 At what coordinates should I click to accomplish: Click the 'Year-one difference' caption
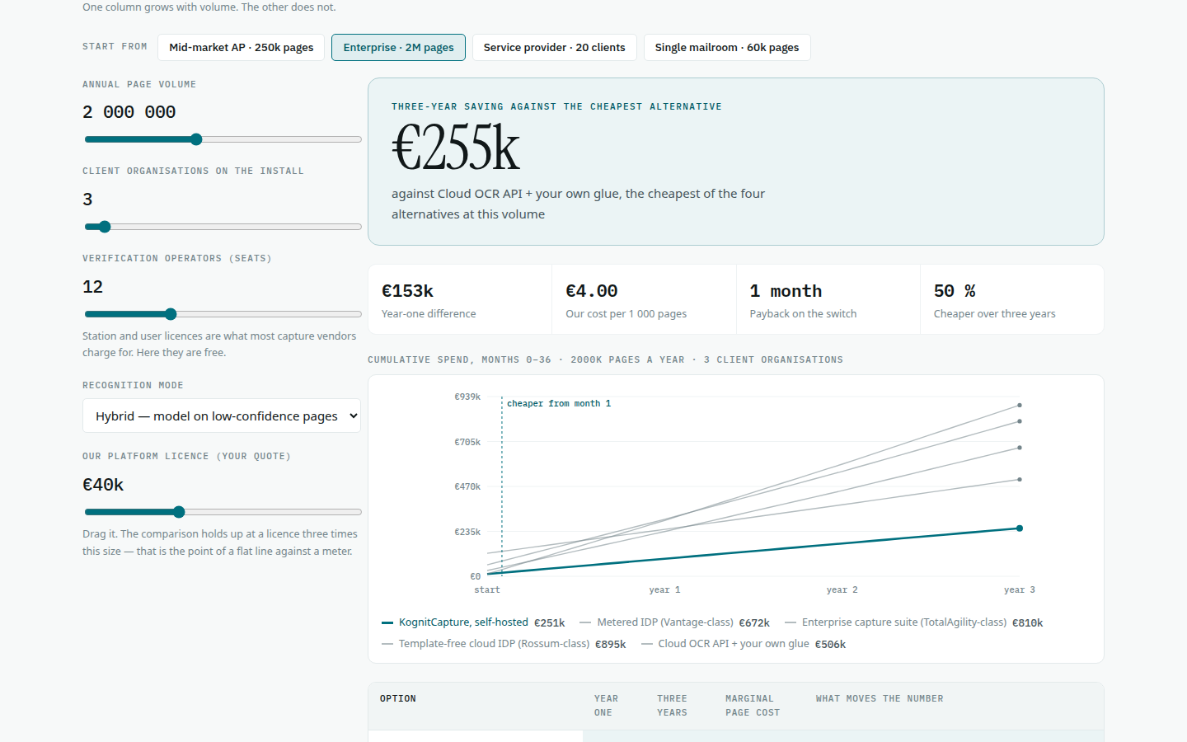tap(429, 314)
